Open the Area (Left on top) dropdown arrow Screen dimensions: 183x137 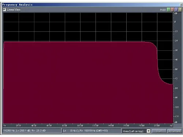click(149, 131)
